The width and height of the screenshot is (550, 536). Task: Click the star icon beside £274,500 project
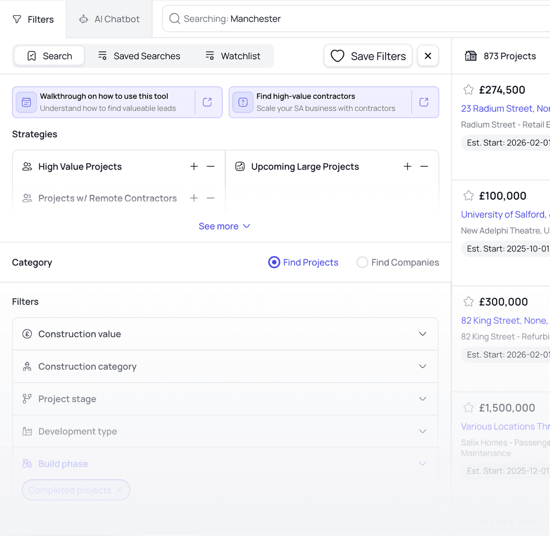[468, 90]
